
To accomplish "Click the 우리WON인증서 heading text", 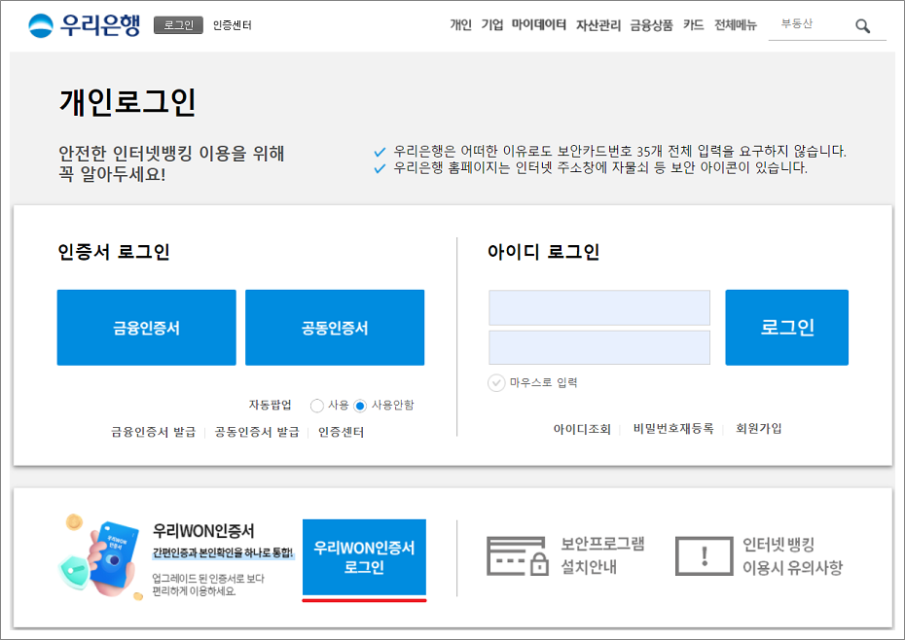I will 203,530.
